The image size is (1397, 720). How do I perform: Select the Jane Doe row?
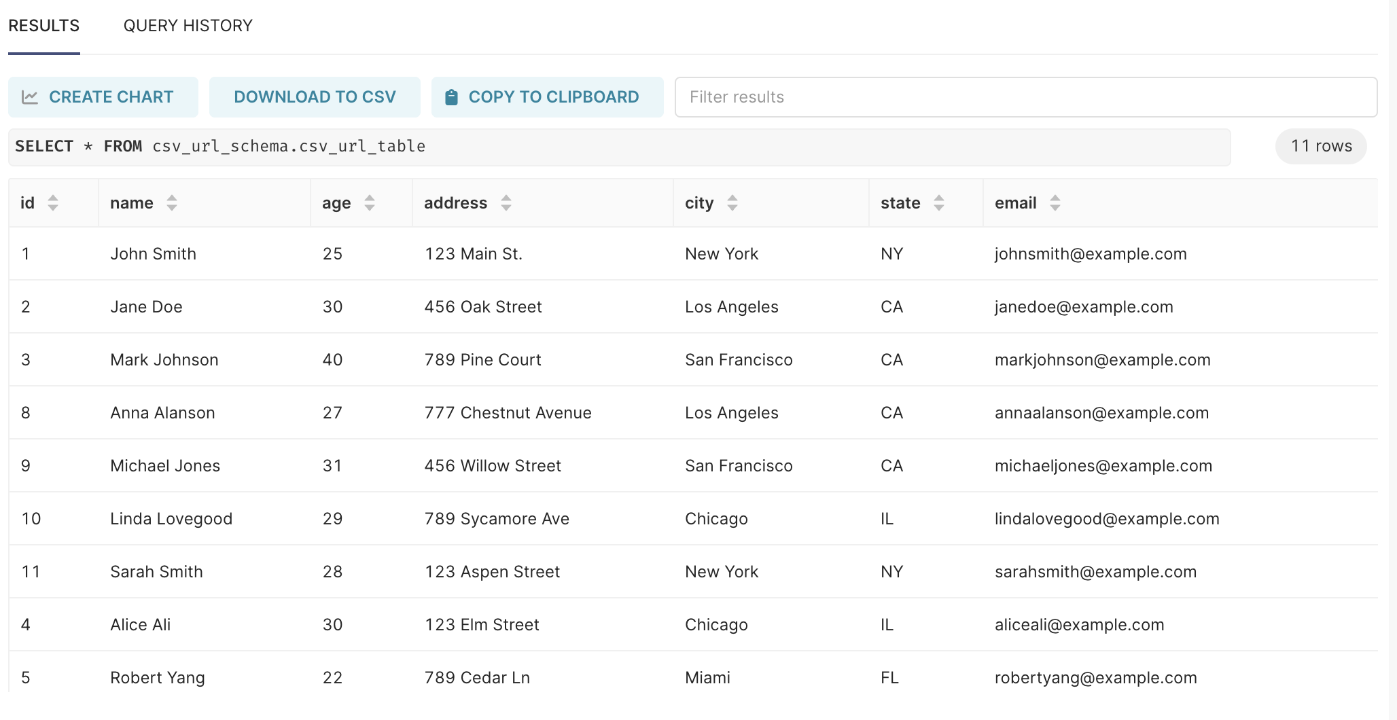click(476, 306)
